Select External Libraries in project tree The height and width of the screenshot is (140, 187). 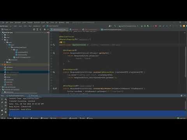9,87
